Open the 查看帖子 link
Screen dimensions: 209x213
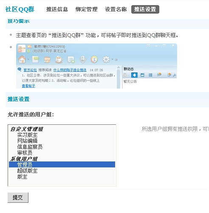pos(28,86)
